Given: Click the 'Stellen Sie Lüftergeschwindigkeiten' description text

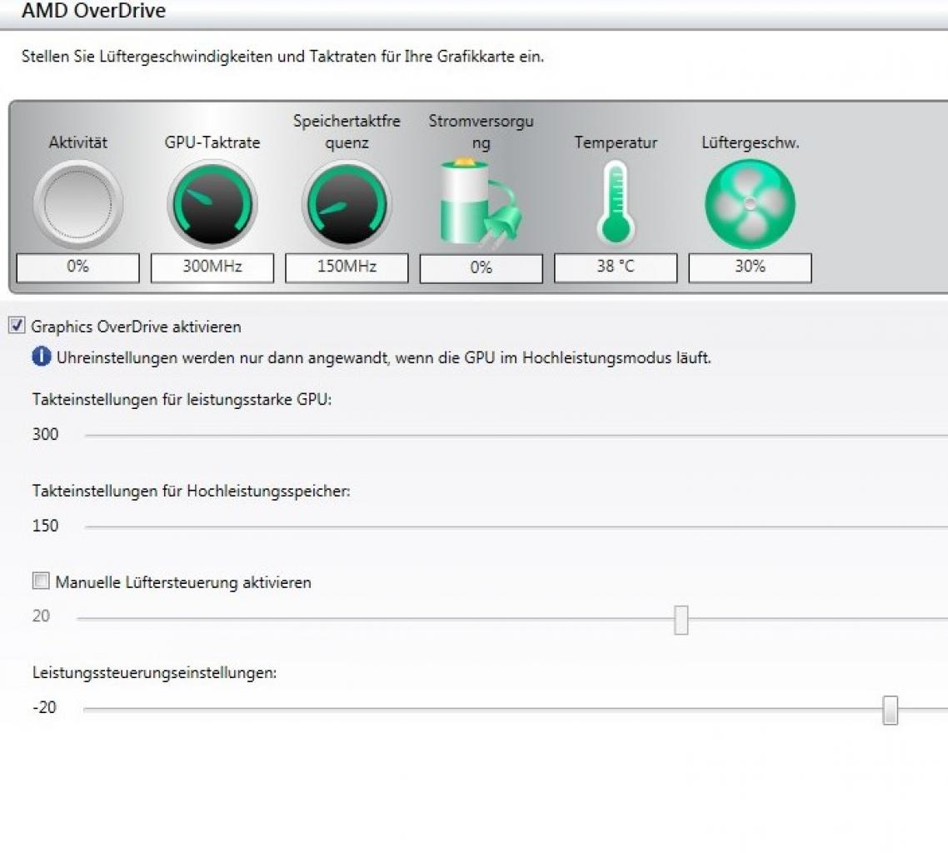Looking at the screenshot, I should [x=282, y=57].
